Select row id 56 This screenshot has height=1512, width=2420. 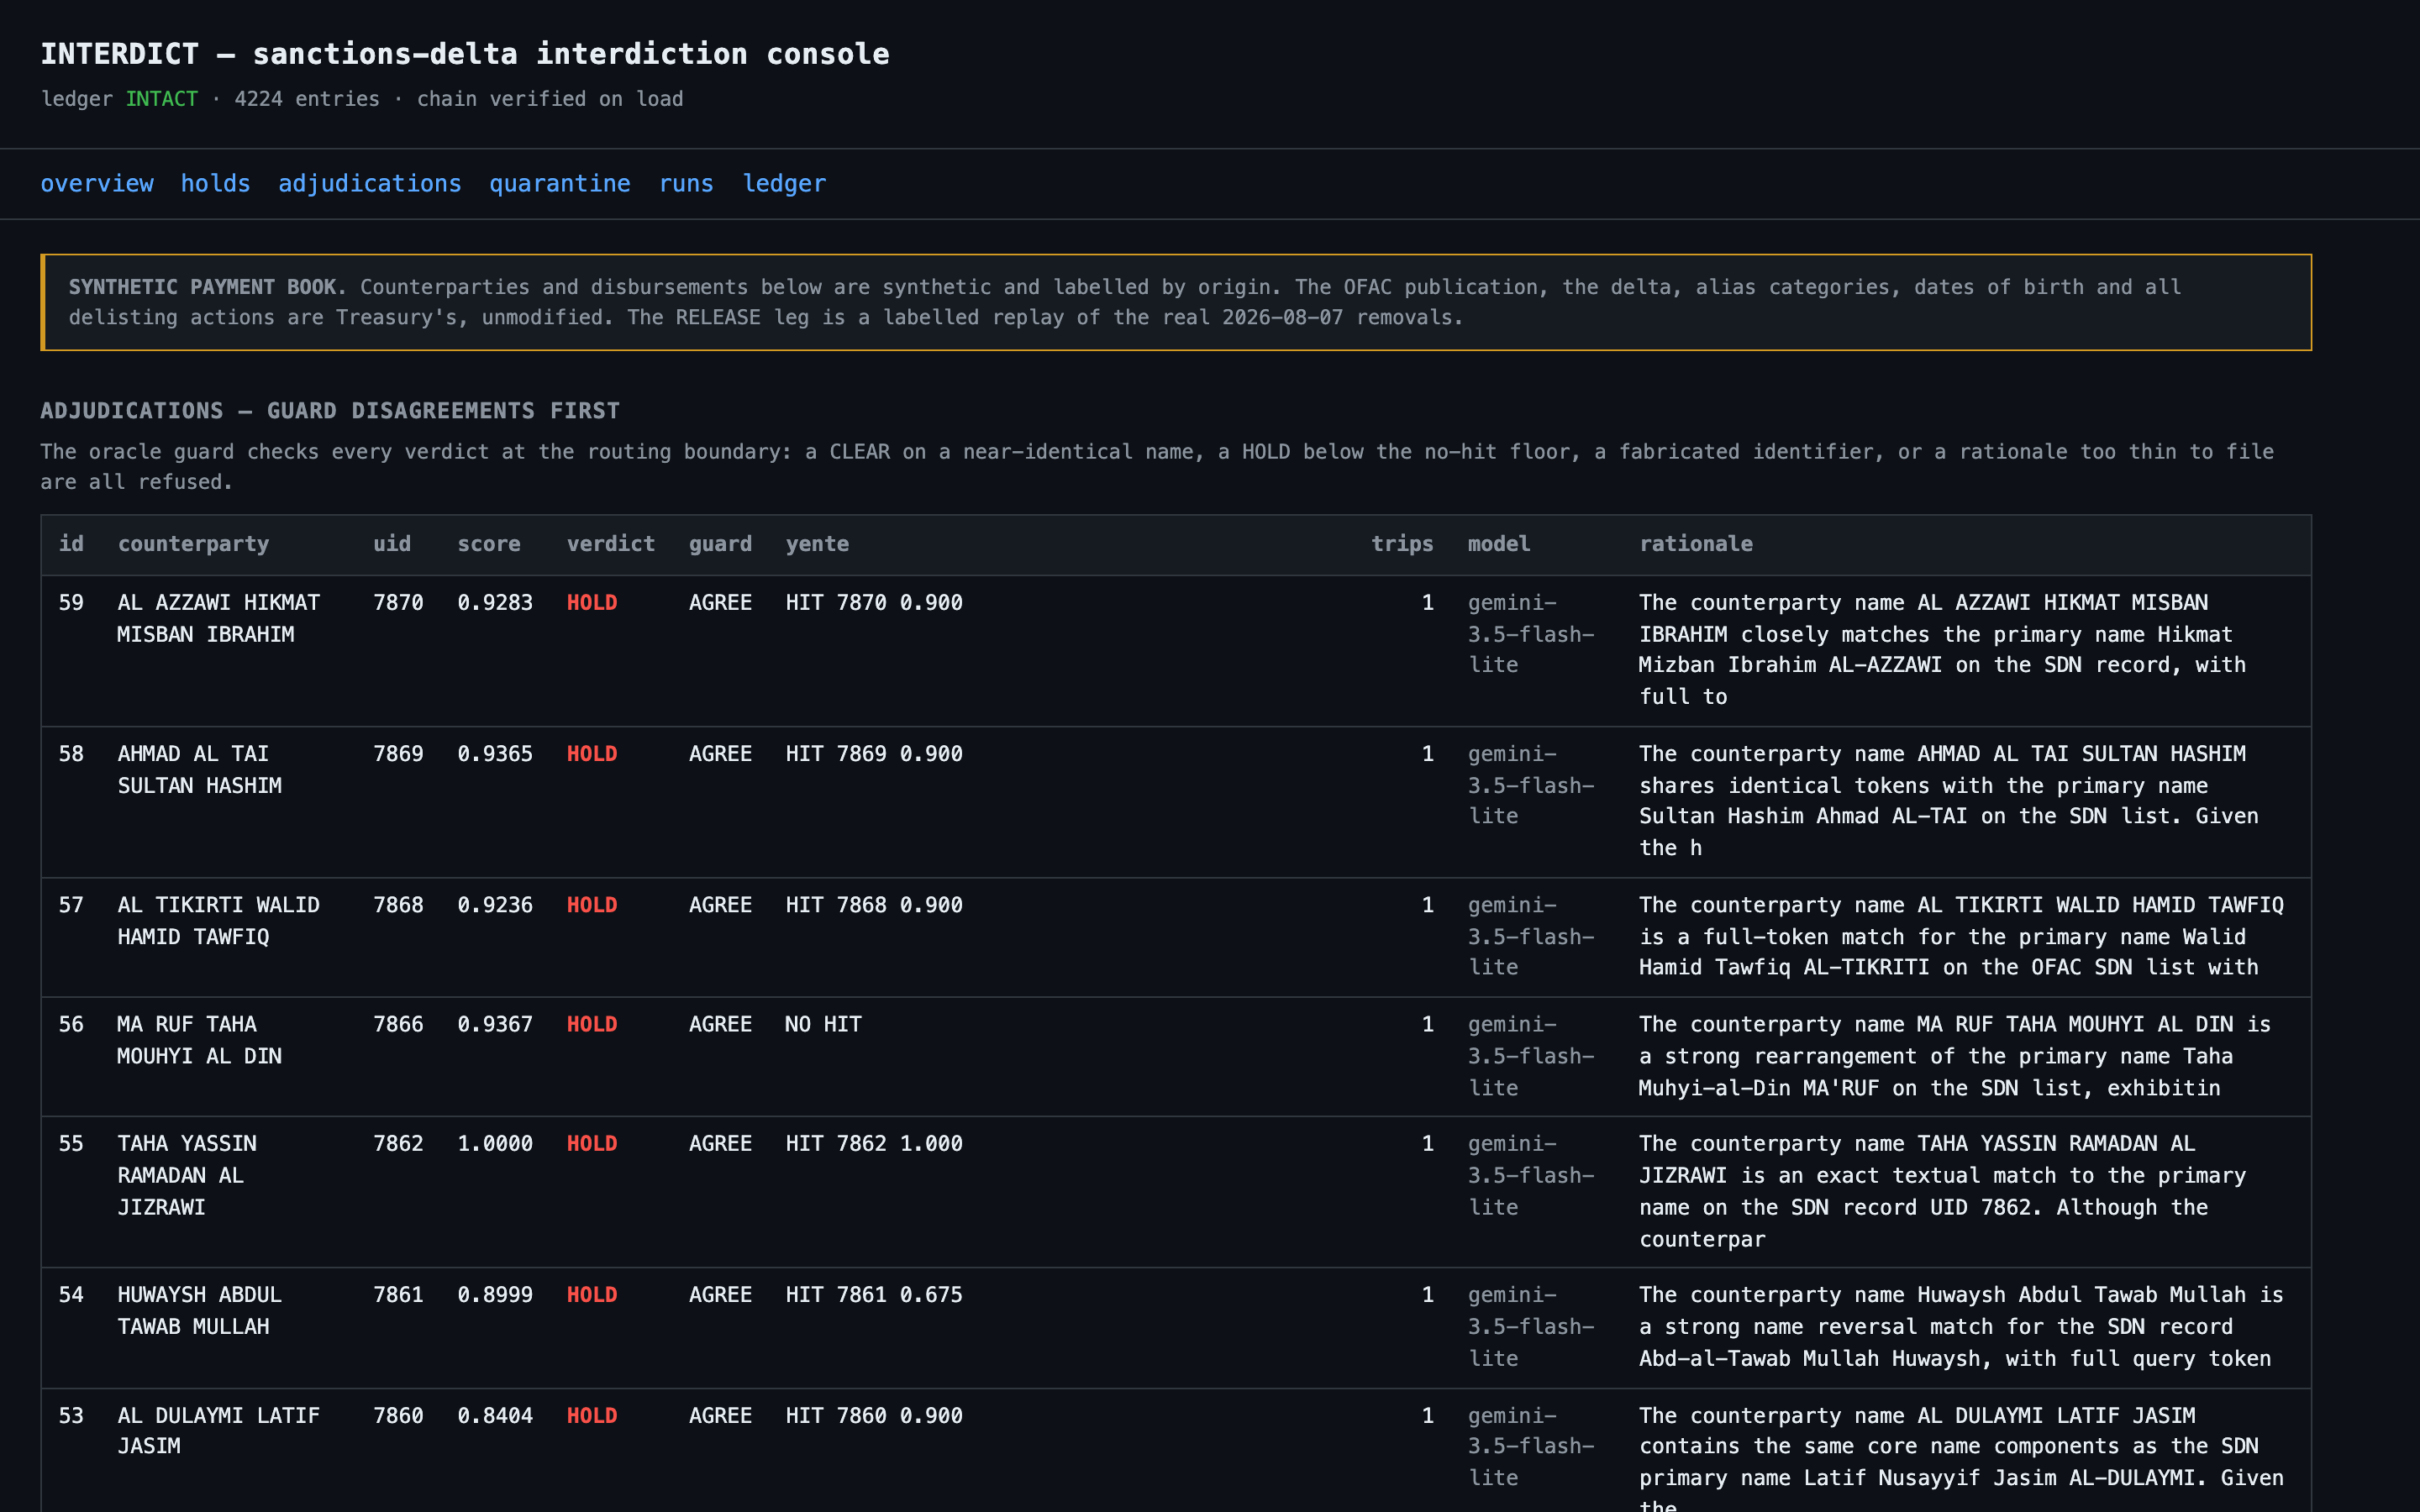(x=71, y=1025)
